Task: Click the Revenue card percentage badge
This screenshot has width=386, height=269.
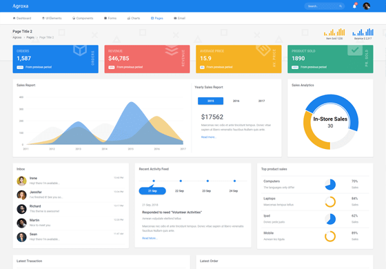Action: (x=111, y=68)
